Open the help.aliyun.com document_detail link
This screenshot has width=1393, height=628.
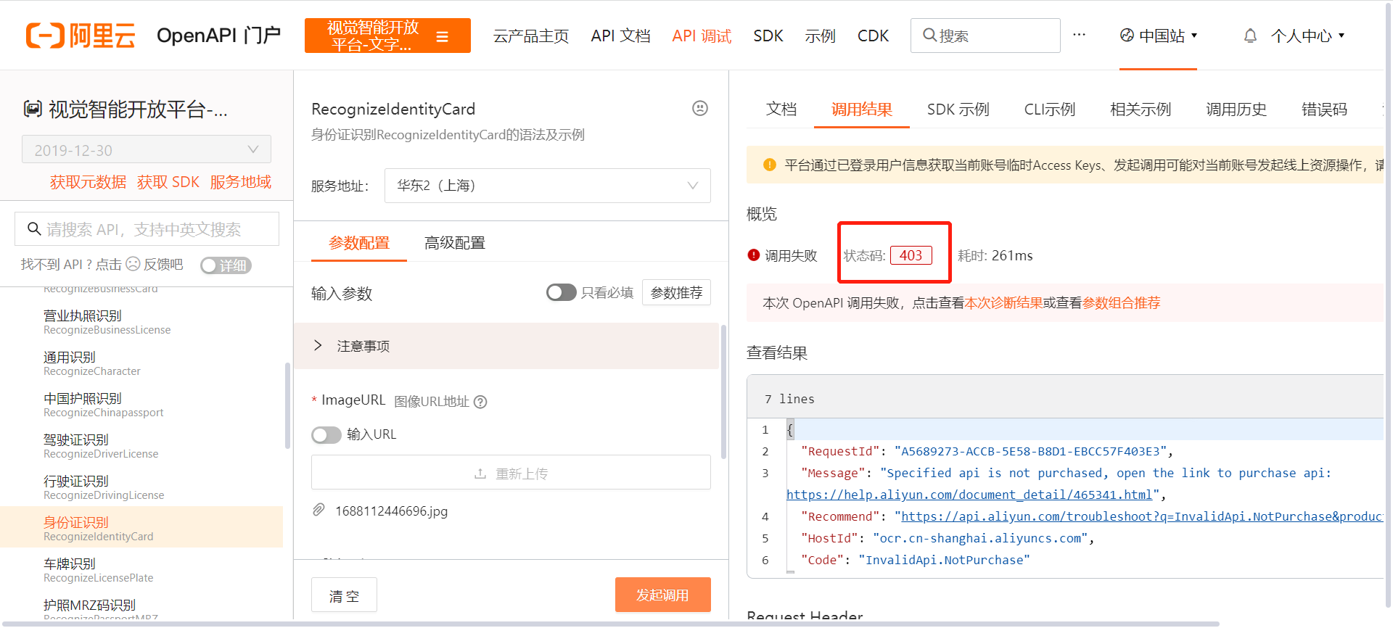pyautogui.click(x=969, y=495)
